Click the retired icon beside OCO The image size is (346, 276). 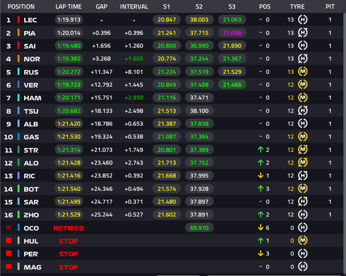(x=9, y=227)
